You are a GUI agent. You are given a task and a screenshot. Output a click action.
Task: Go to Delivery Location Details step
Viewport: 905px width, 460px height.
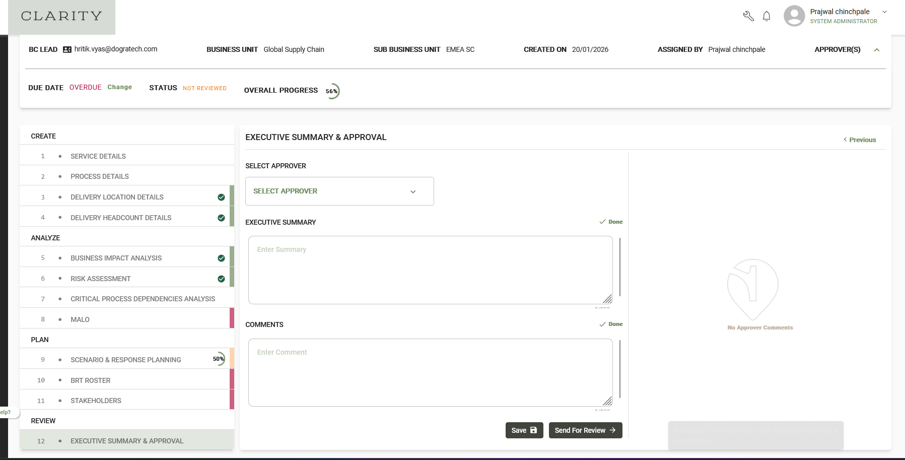click(x=126, y=197)
